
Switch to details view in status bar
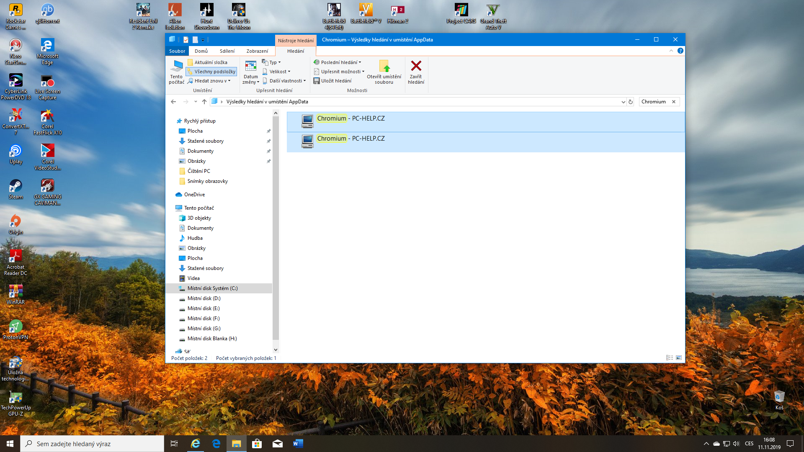pyautogui.click(x=669, y=358)
